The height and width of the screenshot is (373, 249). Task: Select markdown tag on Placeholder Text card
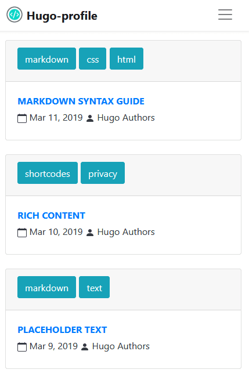tap(46, 287)
